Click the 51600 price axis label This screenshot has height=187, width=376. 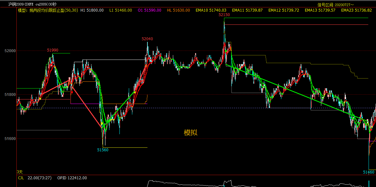[10, 139]
